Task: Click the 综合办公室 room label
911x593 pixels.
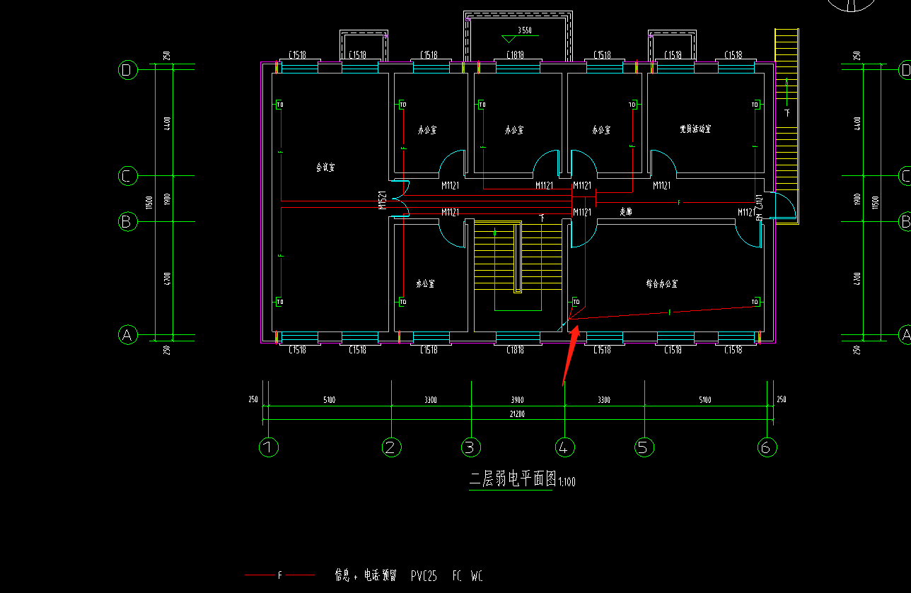Action: (x=662, y=283)
